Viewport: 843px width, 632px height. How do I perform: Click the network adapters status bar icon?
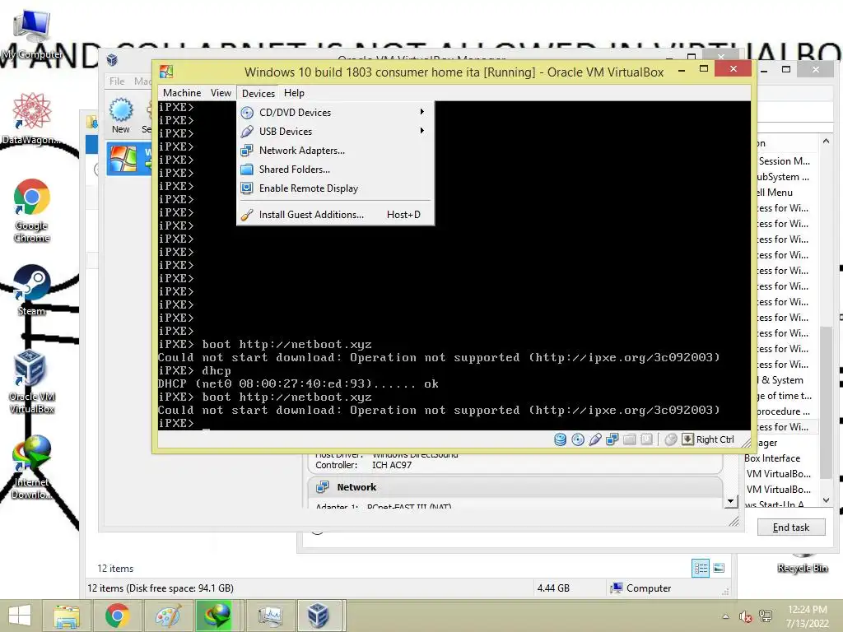pyautogui.click(x=612, y=439)
